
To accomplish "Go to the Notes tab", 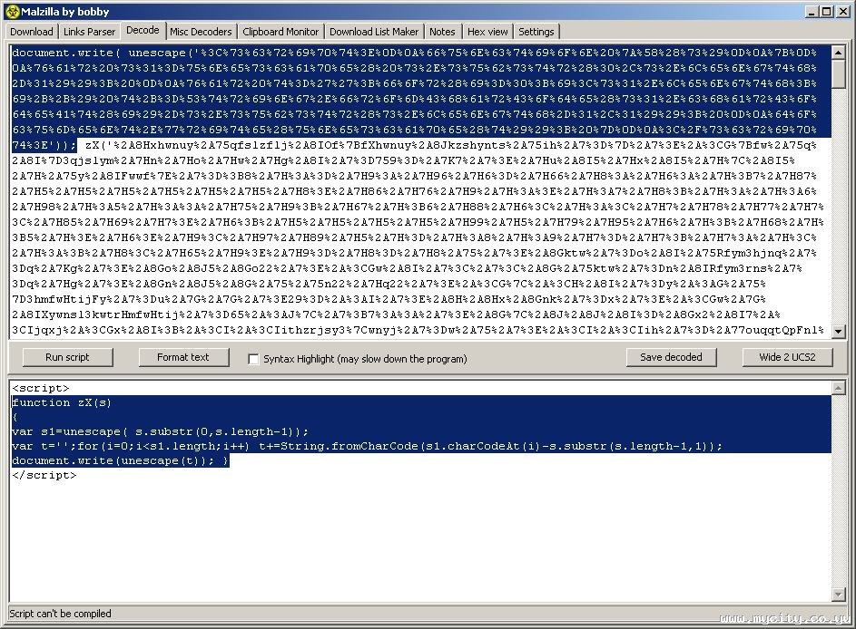I will click(x=442, y=32).
